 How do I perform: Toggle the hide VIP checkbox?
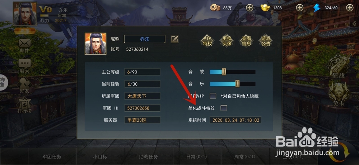point(213,96)
